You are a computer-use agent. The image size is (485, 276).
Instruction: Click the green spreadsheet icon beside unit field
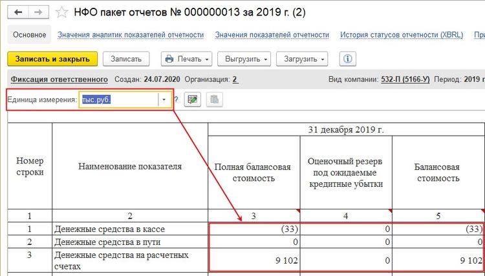pos(191,100)
